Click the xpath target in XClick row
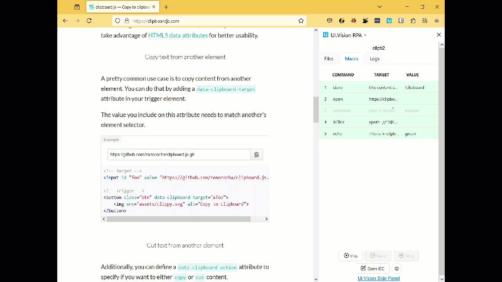 click(x=383, y=122)
